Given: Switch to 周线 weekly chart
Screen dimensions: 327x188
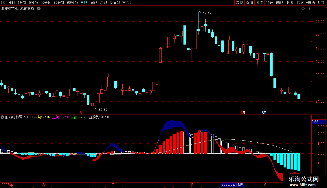Looking at the screenshot, I should tap(94, 3).
